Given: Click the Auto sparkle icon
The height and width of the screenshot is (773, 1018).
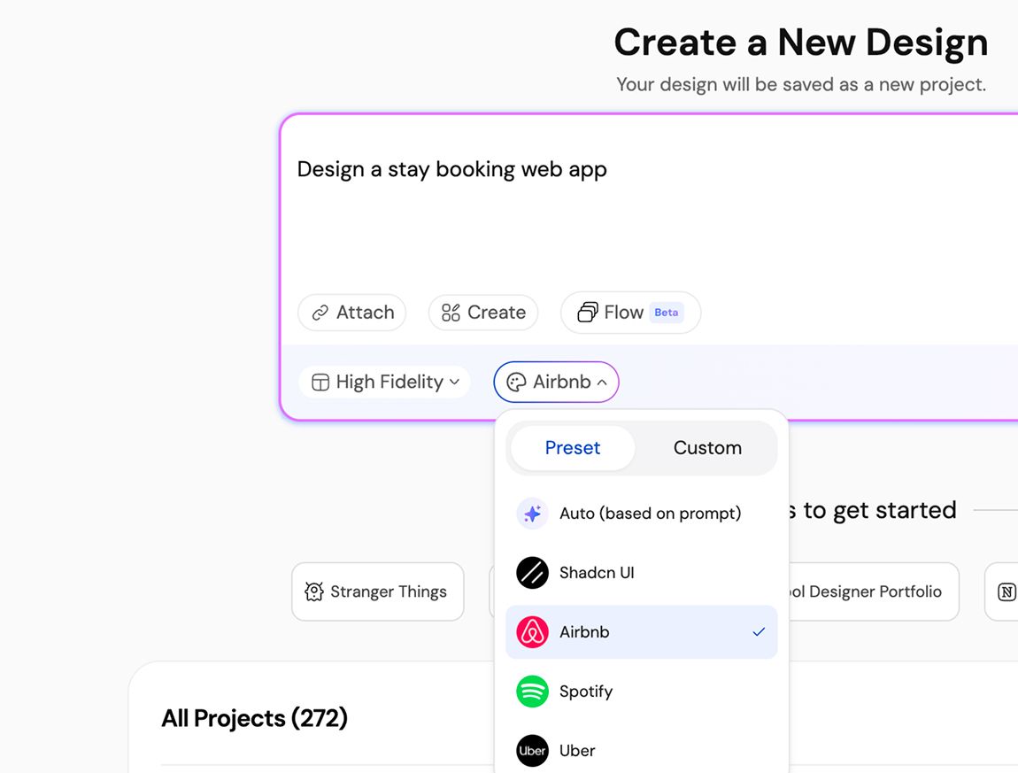Looking at the screenshot, I should [x=532, y=514].
